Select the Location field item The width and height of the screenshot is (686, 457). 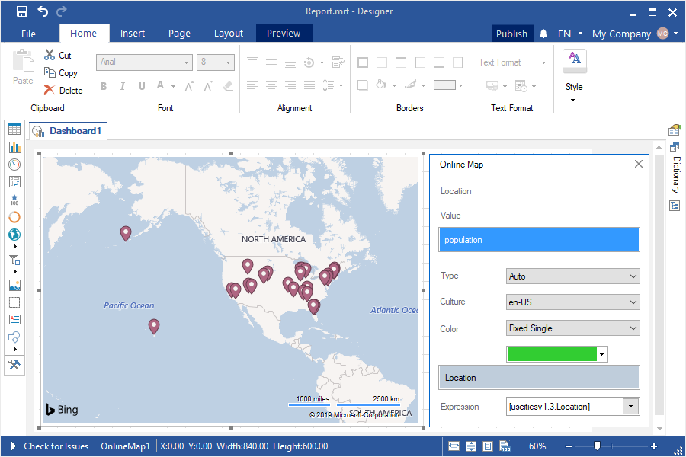pyautogui.click(x=539, y=378)
